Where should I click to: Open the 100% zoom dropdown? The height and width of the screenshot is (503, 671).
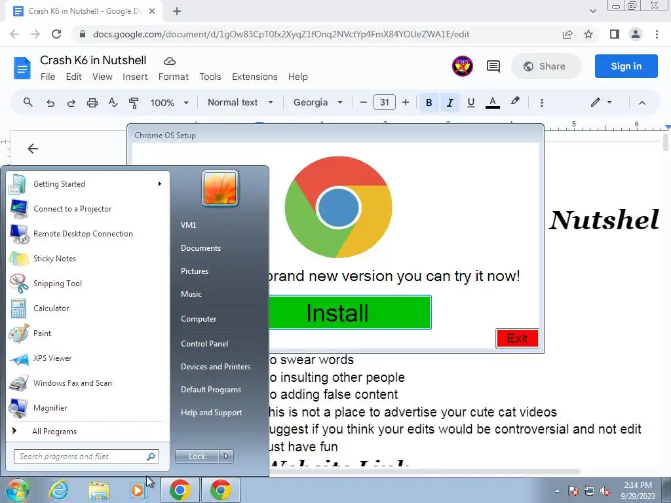(170, 103)
